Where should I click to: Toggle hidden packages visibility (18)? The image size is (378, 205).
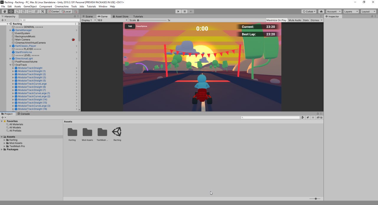coord(320,117)
